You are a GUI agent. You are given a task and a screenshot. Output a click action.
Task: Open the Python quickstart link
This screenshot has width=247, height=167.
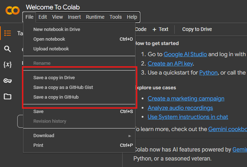[208, 73]
